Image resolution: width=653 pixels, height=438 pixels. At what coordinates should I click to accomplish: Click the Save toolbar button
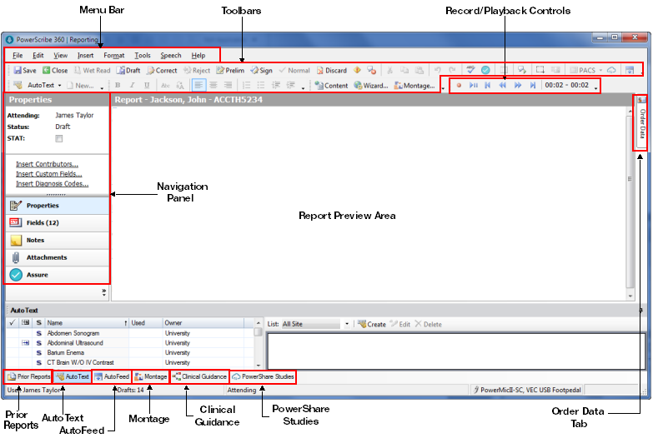[x=24, y=70]
